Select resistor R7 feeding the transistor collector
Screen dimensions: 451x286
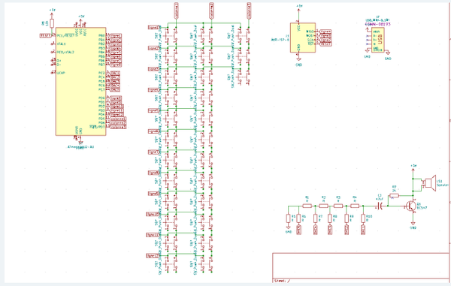point(394,196)
